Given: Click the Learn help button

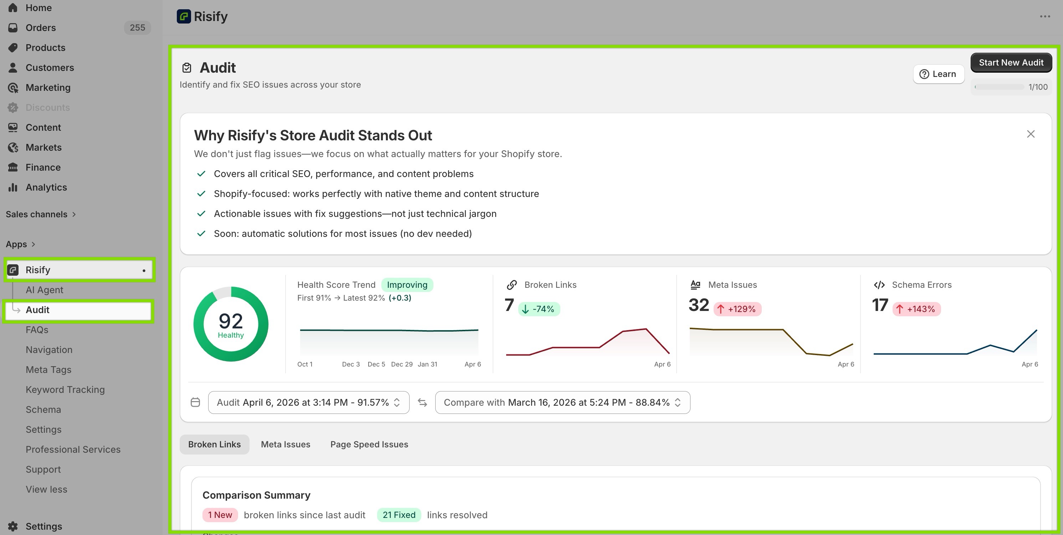Looking at the screenshot, I should (938, 74).
